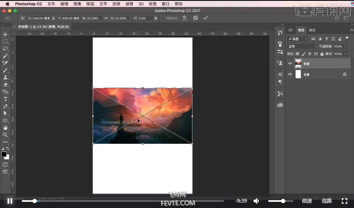Image resolution: width=354 pixels, height=208 pixels.
Task: Toggle adjustment layer filter icon
Action: (320, 39)
